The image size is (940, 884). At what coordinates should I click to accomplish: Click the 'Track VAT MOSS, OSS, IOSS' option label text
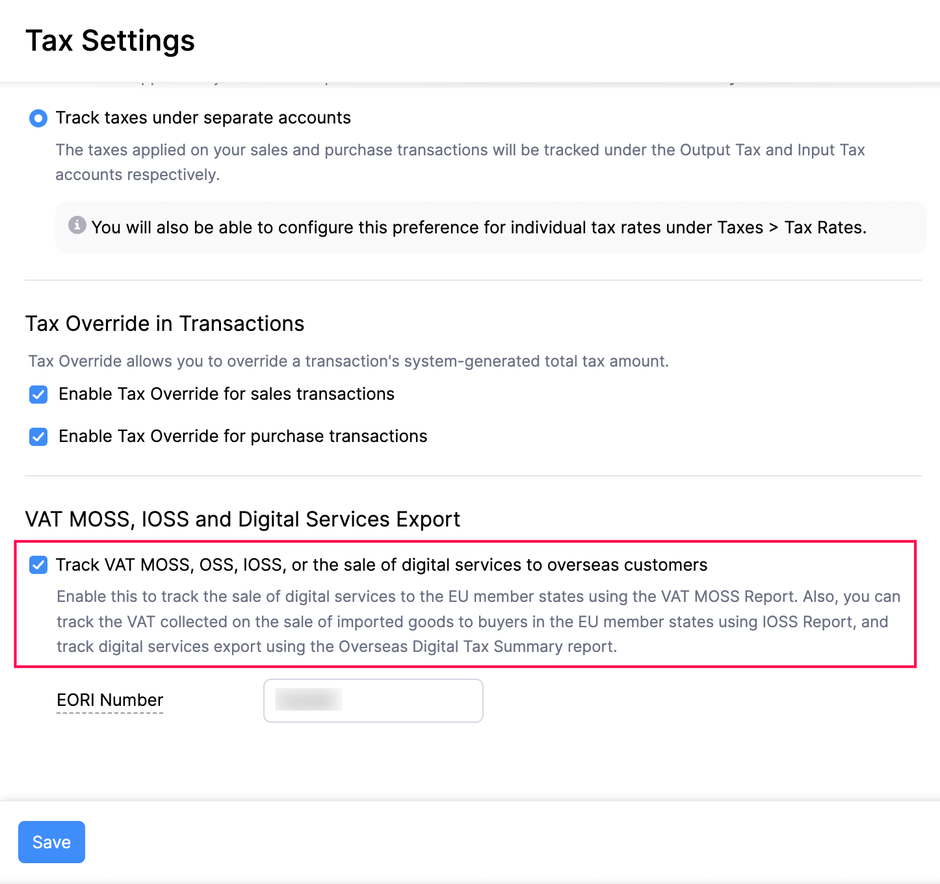click(381, 565)
